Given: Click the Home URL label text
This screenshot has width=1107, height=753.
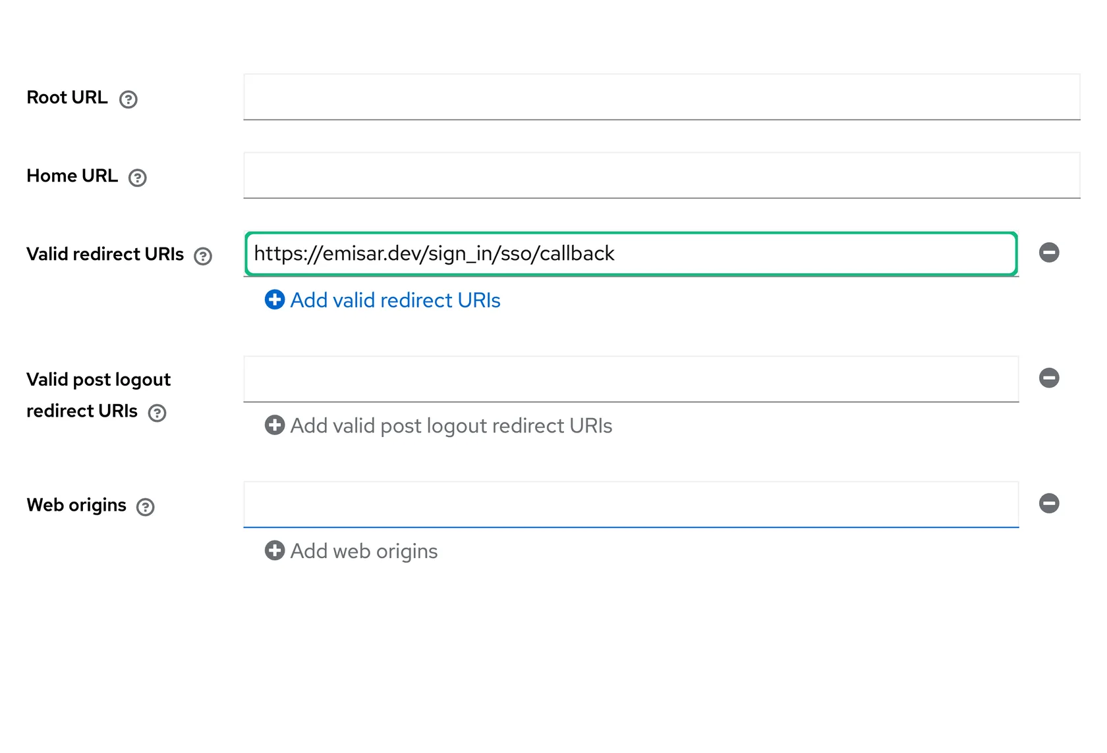Looking at the screenshot, I should [x=72, y=176].
